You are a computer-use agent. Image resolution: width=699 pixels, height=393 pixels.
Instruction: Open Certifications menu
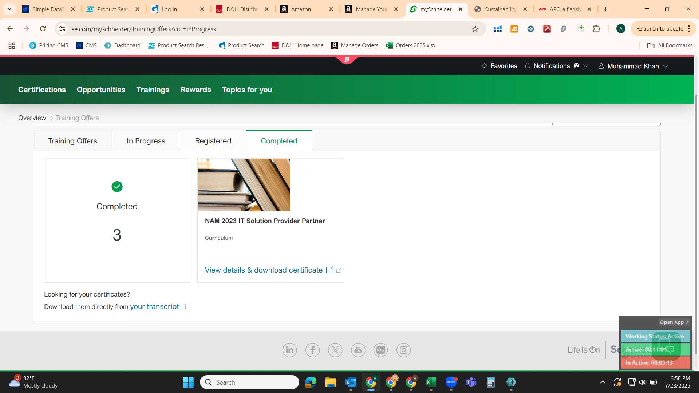(x=42, y=90)
